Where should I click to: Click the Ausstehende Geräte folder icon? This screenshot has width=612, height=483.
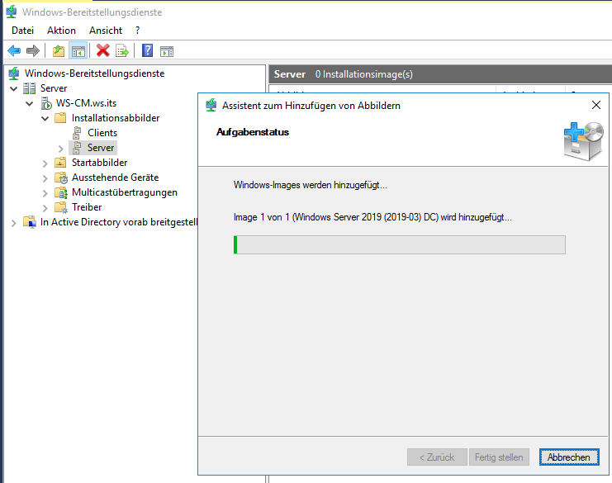(61, 178)
